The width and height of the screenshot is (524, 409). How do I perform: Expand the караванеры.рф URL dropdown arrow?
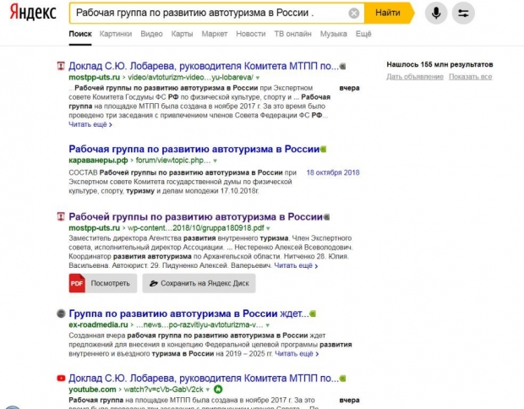216,160
